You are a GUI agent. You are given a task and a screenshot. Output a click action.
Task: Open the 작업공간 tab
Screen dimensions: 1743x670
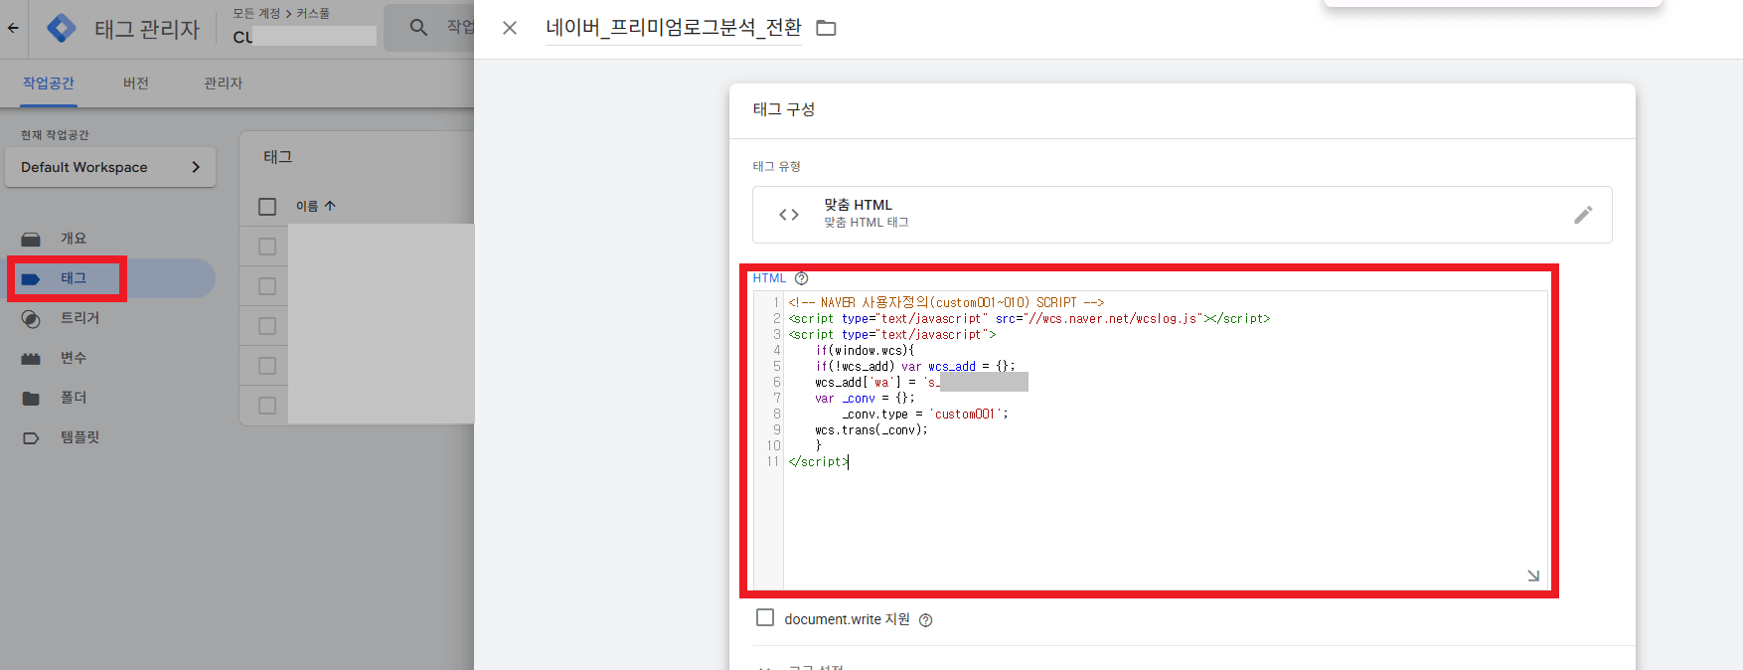coord(49,84)
